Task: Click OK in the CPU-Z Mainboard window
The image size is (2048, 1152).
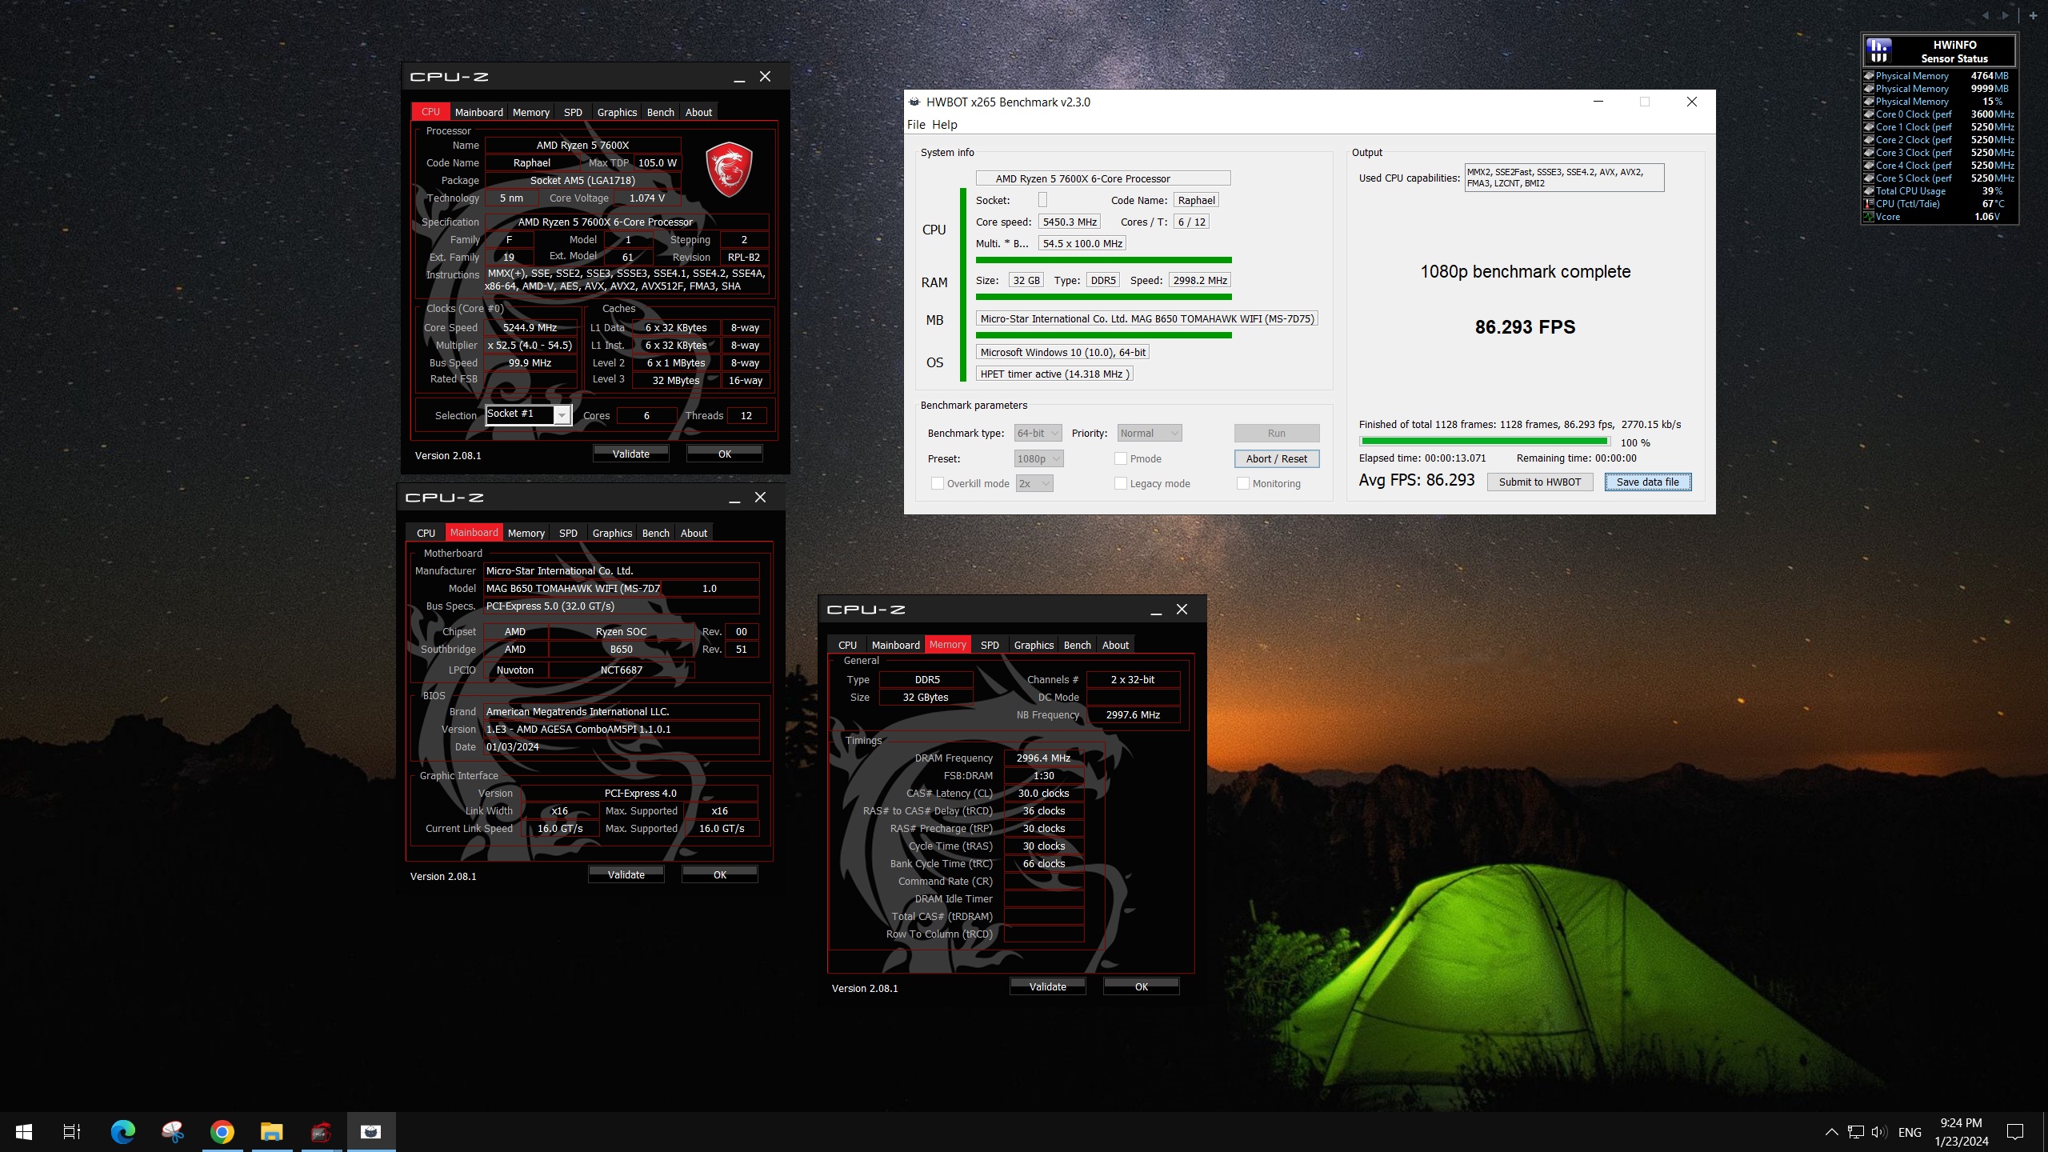Action: tap(720, 874)
